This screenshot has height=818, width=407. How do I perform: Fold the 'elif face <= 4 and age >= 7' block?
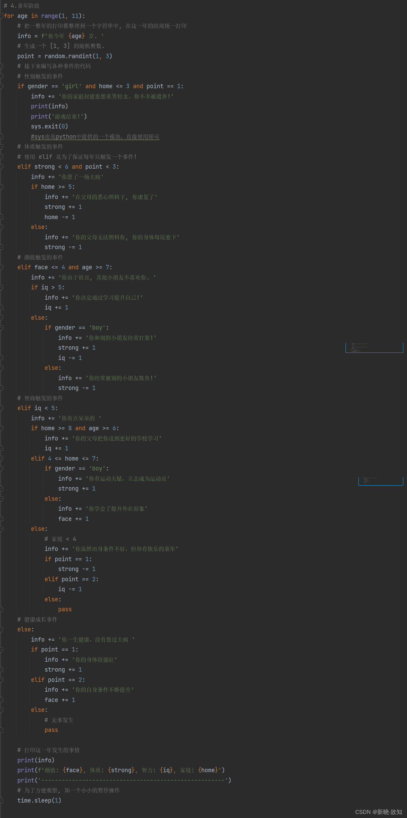pos(2,267)
